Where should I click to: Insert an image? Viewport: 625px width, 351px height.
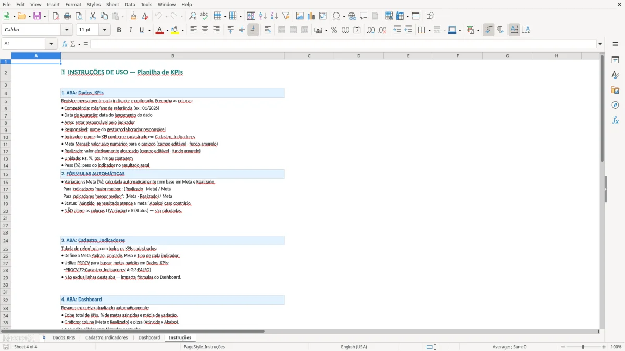tap(299, 16)
